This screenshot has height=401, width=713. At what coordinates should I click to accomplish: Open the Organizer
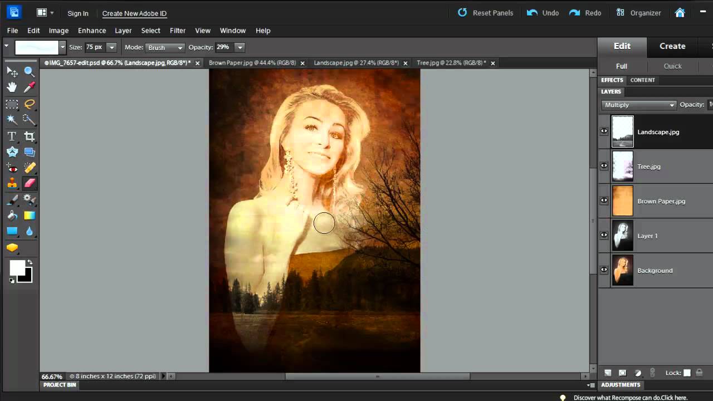[x=638, y=13]
